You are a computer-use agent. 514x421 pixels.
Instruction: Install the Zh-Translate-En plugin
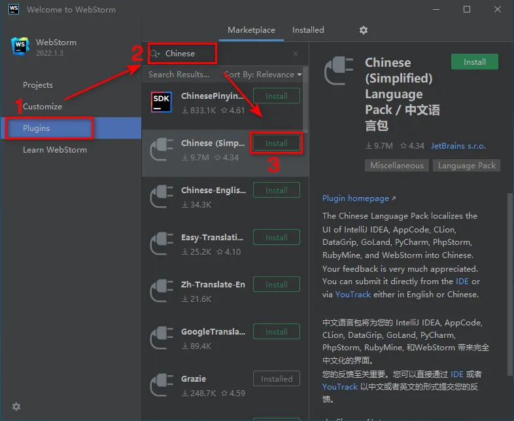point(277,285)
